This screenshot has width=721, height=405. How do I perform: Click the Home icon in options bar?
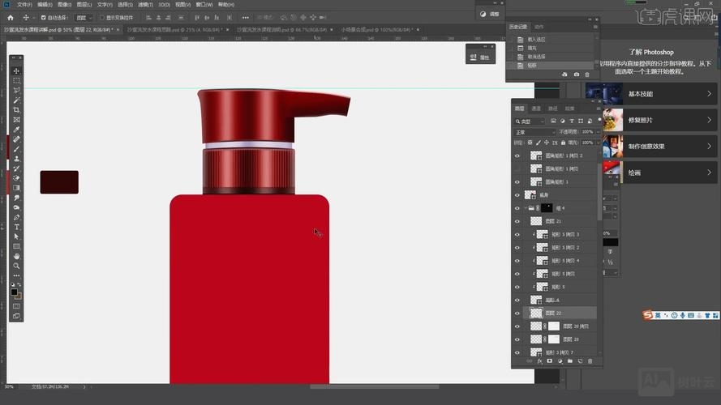tap(11, 17)
